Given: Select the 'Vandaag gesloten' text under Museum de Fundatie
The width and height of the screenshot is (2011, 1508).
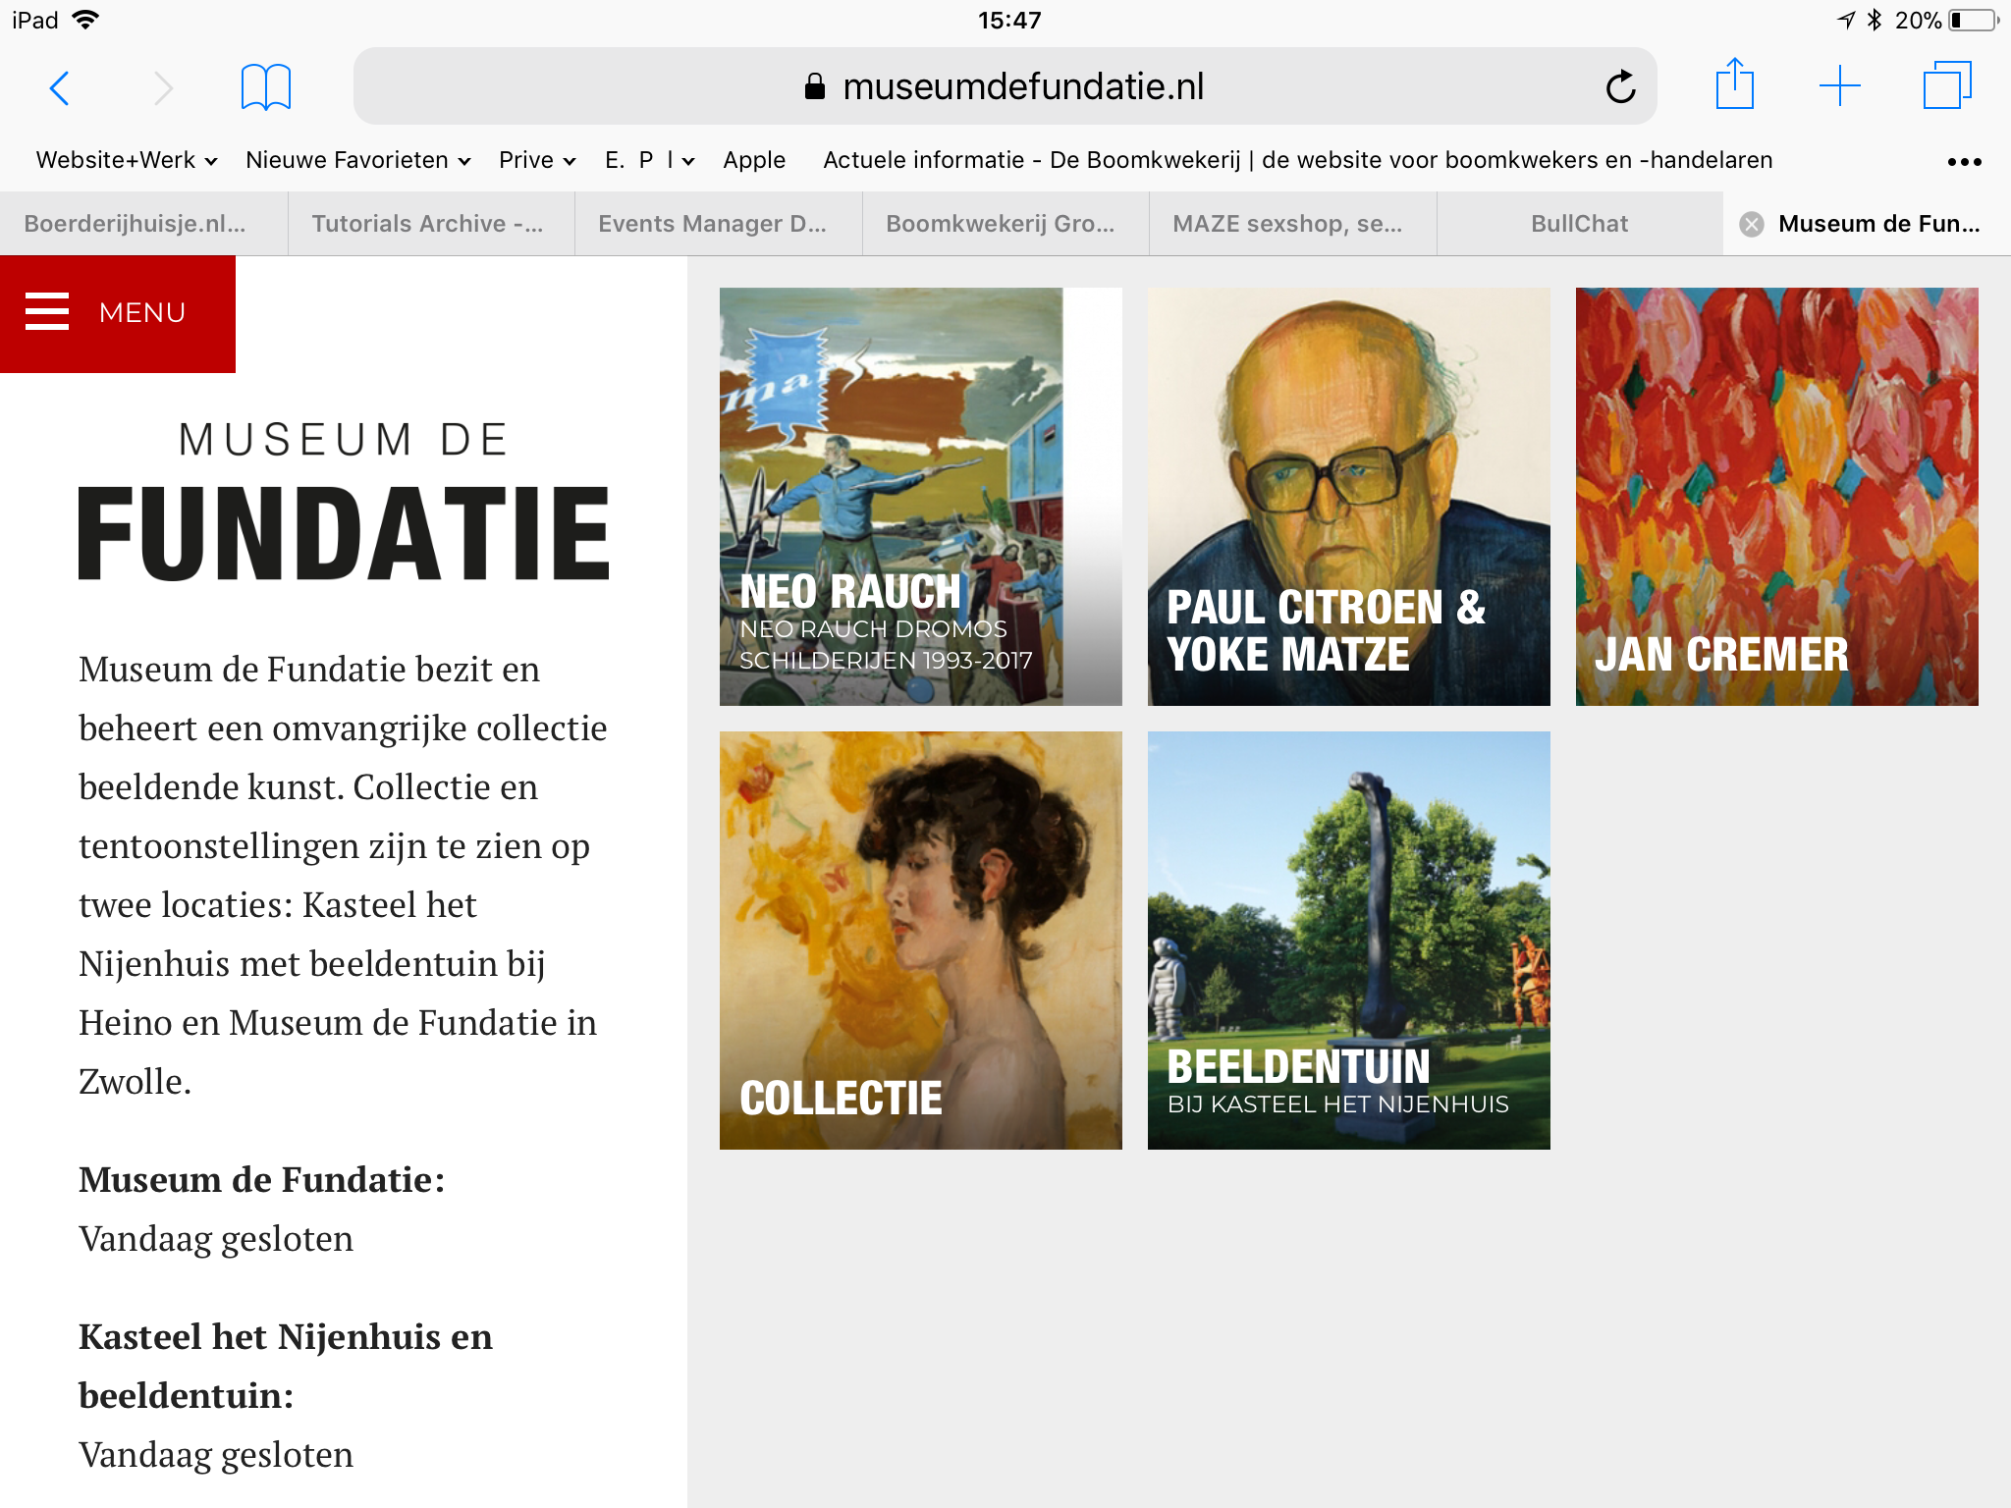Looking at the screenshot, I should pyautogui.click(x=216, y=1239).
